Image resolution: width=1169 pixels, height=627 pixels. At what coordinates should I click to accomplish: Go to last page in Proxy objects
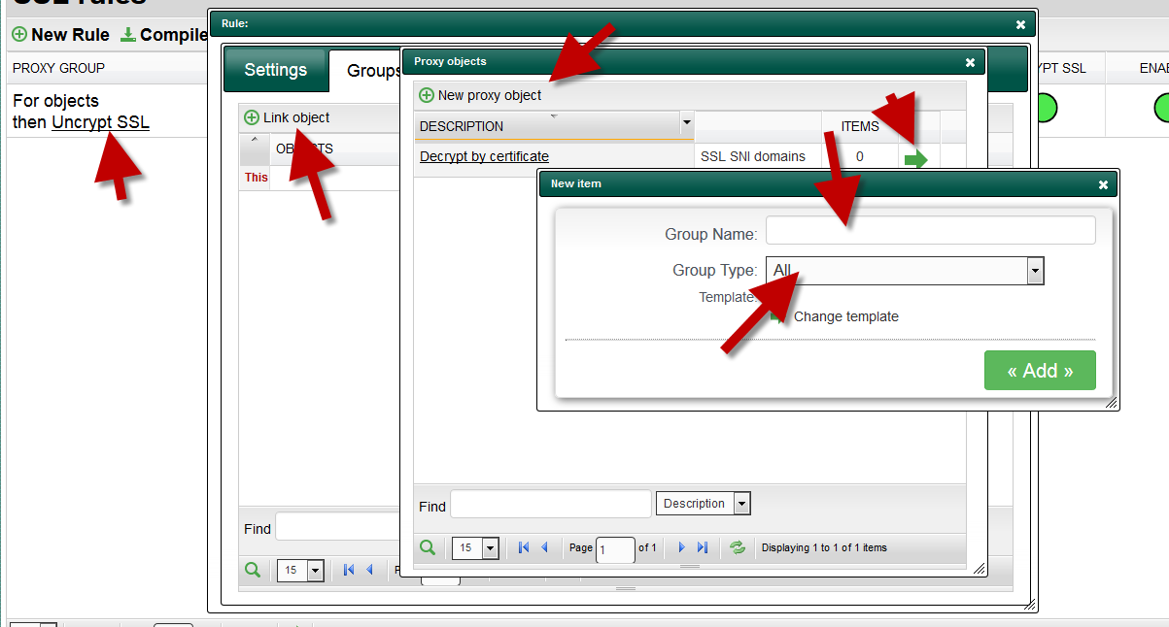703,547
